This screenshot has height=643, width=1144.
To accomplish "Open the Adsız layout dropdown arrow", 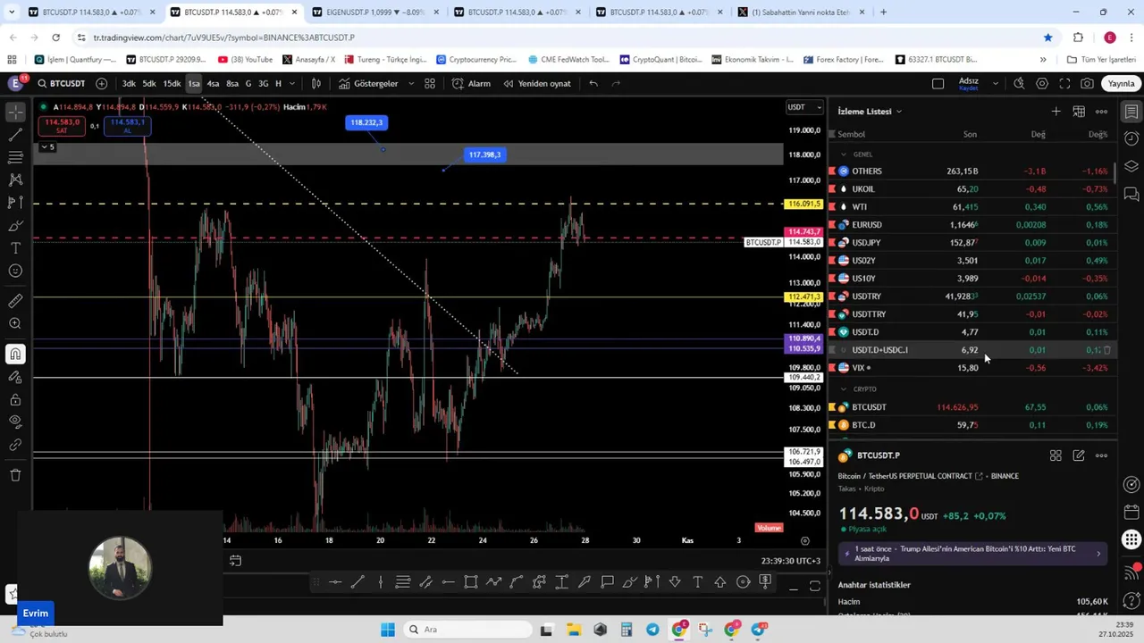I will point(995,83).
